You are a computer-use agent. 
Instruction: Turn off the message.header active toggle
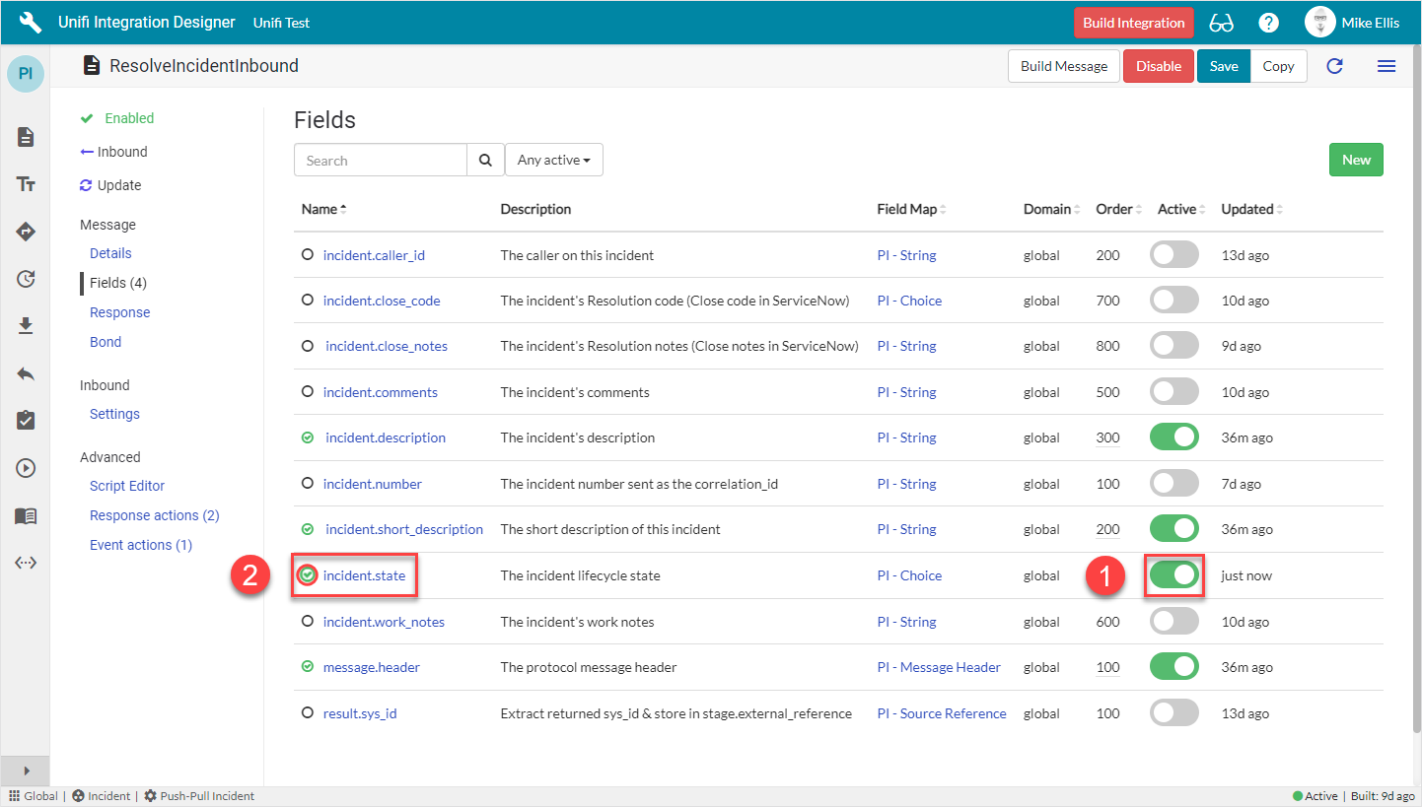(x=1173, y=667)
